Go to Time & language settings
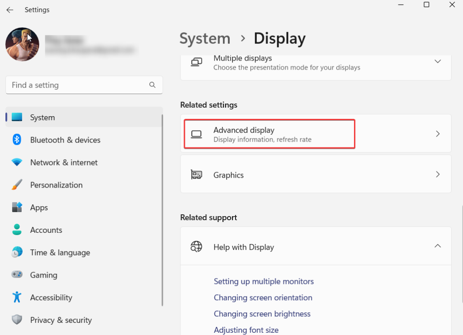463x335 pixels. pos(60,253)
